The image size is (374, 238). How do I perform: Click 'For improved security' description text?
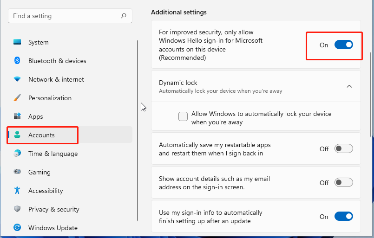coord(210,45)
